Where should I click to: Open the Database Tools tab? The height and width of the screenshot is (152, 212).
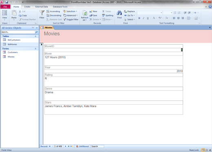pyautogui.click(x=60, y=7)
